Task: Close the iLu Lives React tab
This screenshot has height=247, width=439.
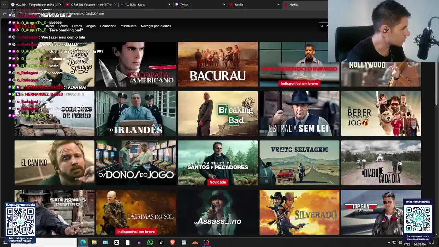Action: point(169,5)
